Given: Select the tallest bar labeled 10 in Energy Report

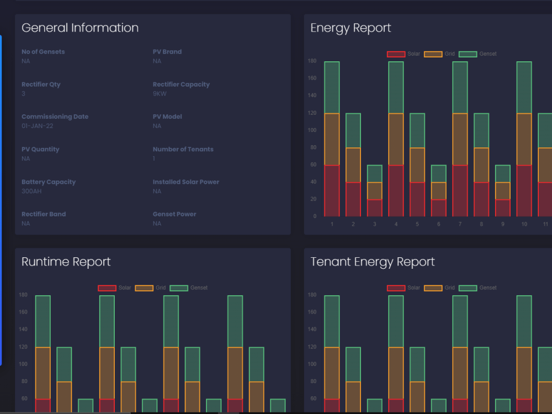Looking at the screenshot, I should point(524,138).
